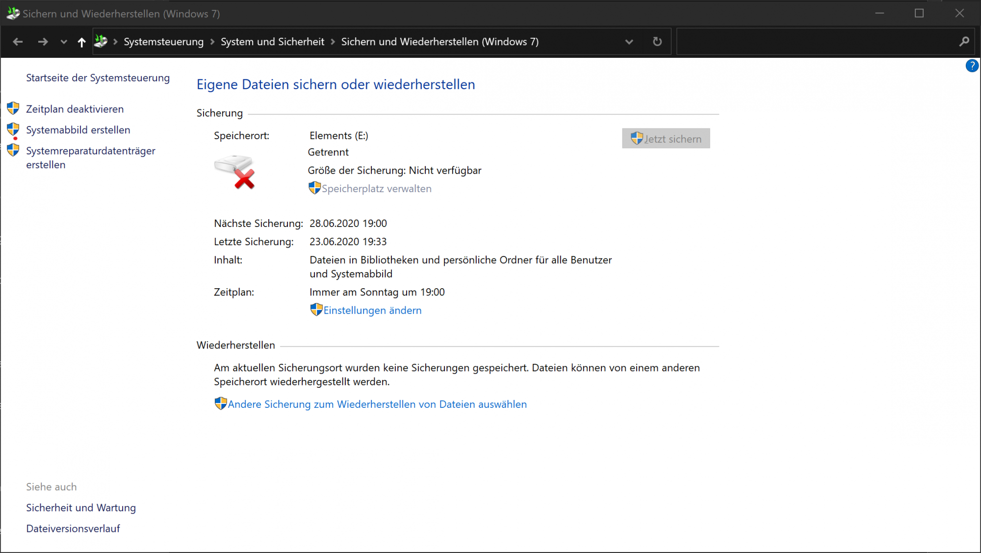Screen dimensions: 981x553
Task: Click the disconnected drive icon
Action: coord(235,172)
